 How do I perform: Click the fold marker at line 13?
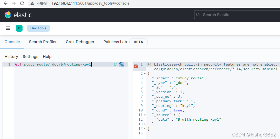(x=145, y=124)
